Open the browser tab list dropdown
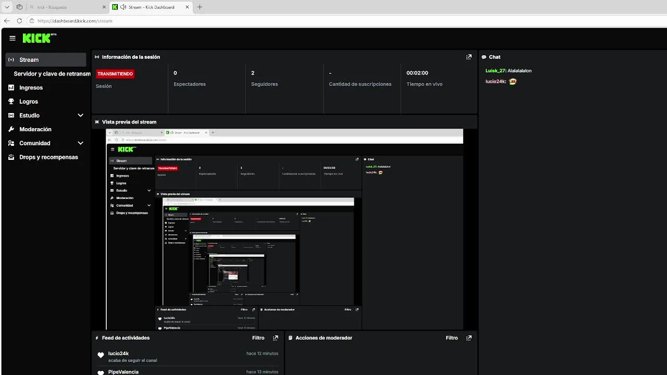The width and height of the screenshot is (667, 375). pyautogui.click(x=7, y=7)
